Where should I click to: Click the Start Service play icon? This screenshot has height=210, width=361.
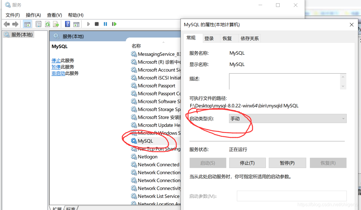click(x=88, y=24)
